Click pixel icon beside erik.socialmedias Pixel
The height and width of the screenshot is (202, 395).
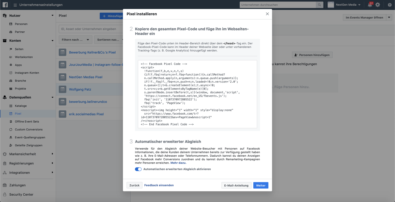62,114
